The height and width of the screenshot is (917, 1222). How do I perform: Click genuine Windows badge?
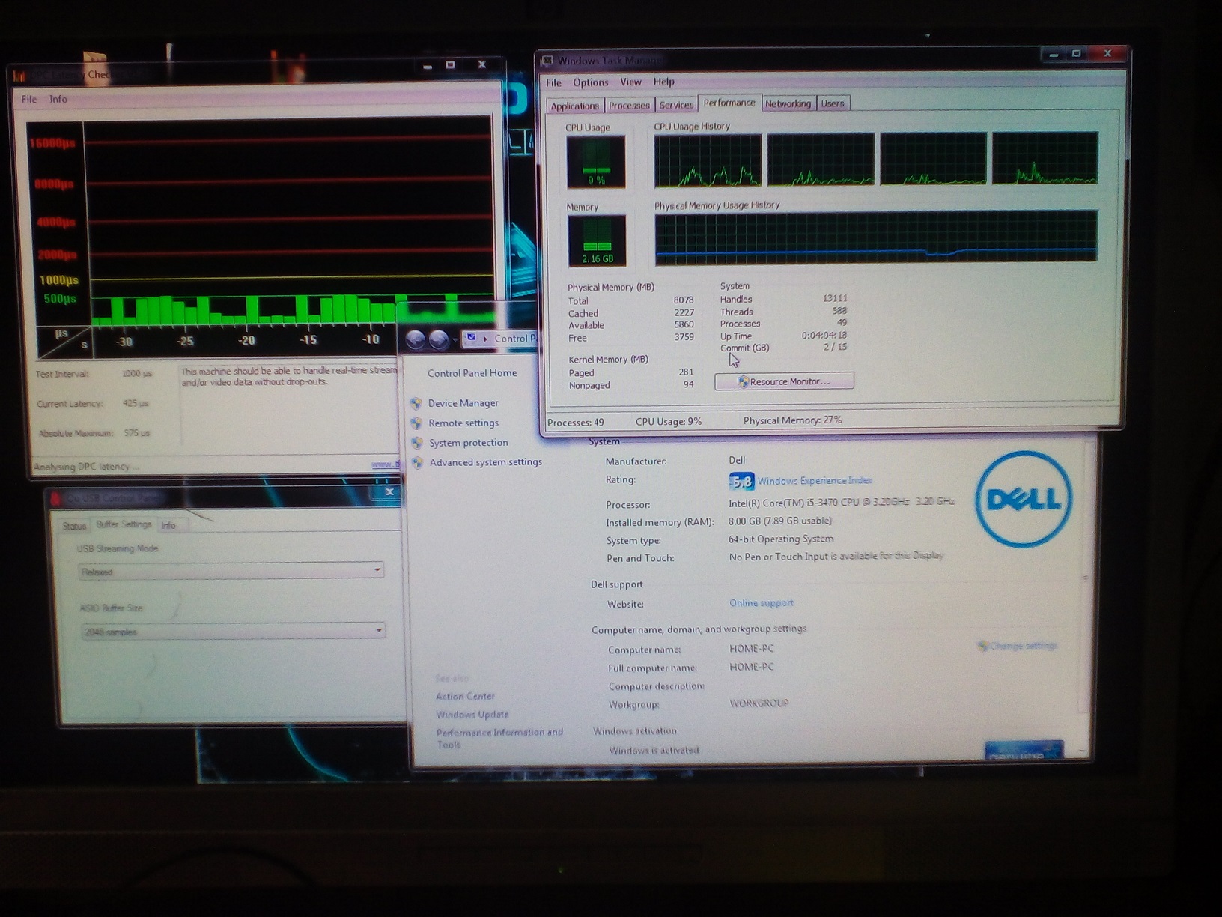click(1024, 751)
